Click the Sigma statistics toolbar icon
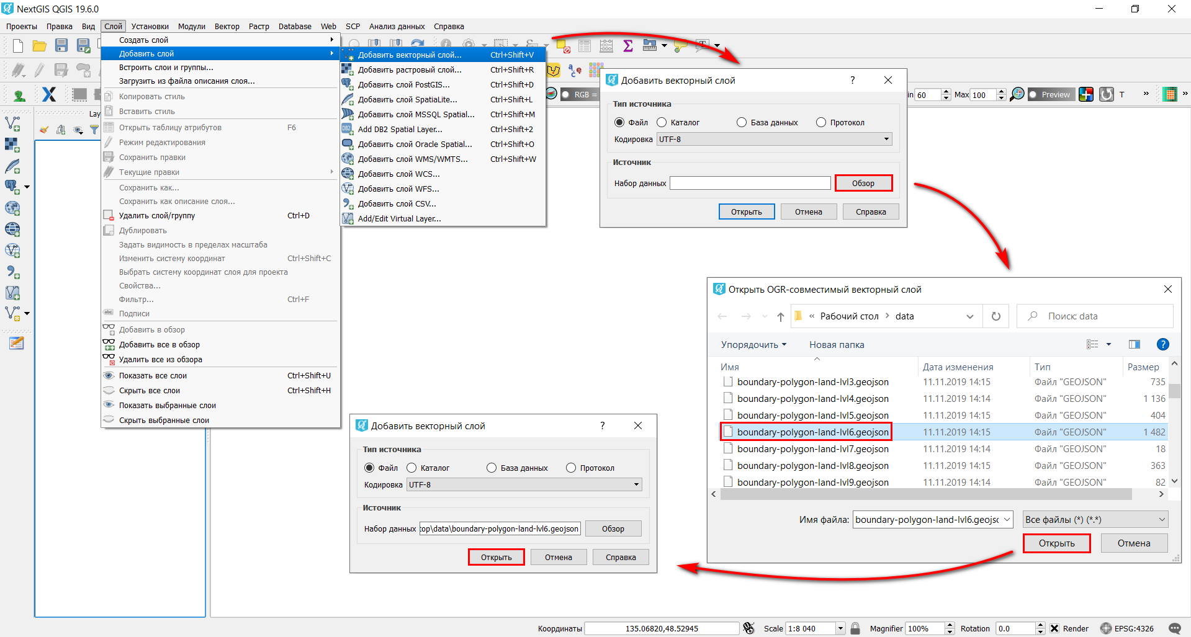 (628, 45)
